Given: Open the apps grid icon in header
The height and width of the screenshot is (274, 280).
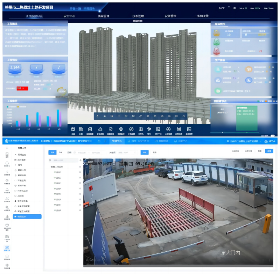Looking at the screenshot, I should point(106,141).
